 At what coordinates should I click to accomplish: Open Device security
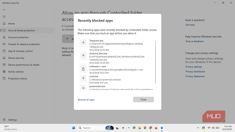tap(28, 58)
